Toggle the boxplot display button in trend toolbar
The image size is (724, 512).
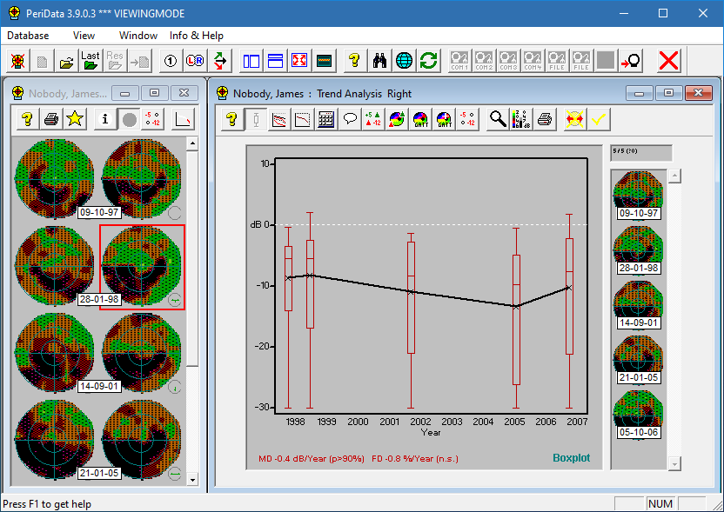(x=256, y=120)
